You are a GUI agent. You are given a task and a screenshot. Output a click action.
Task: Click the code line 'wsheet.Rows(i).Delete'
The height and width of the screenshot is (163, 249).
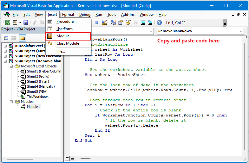(132, 125)
